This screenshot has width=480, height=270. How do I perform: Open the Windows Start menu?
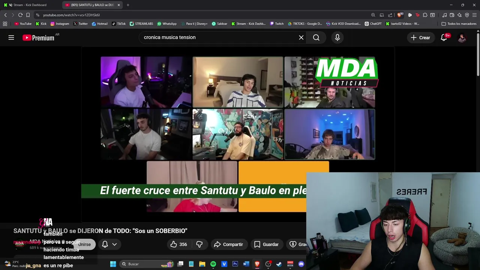point(113,264)
